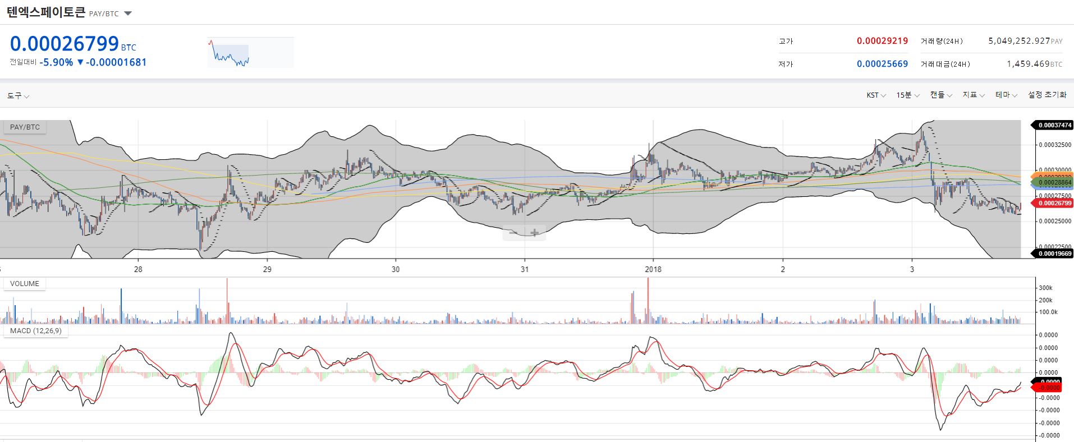Open the 캔들 chart type dropdown

coord(941,95)
